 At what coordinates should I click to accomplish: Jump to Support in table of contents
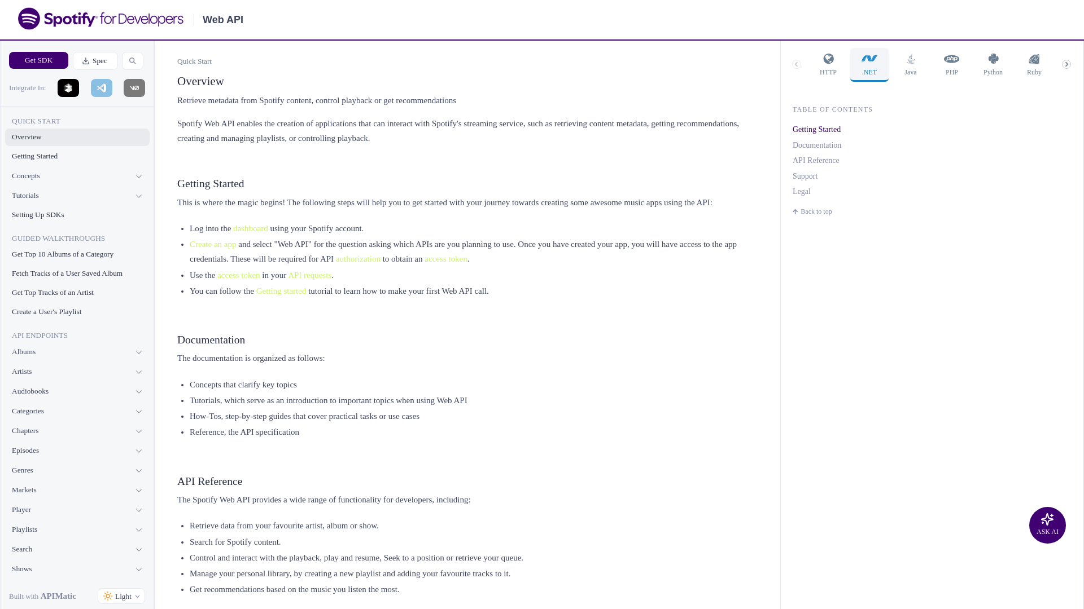coord(805,176)
